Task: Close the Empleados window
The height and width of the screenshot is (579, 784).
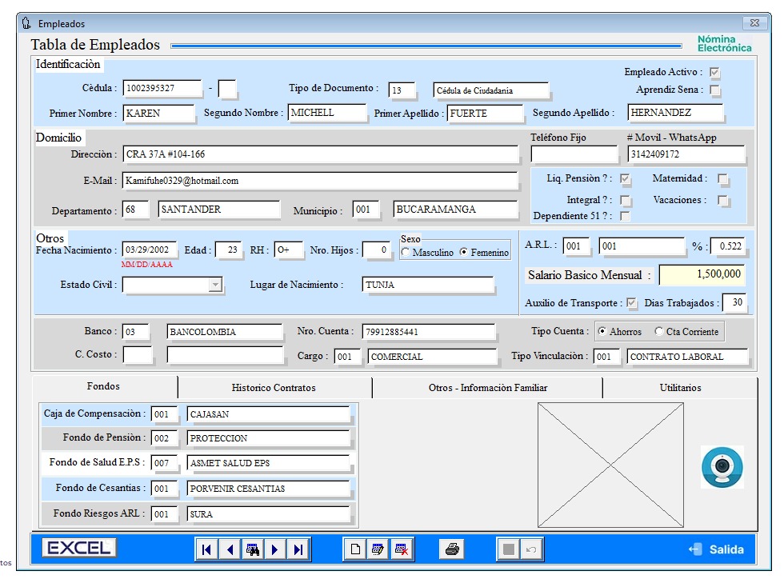Action: pos(754,23)
